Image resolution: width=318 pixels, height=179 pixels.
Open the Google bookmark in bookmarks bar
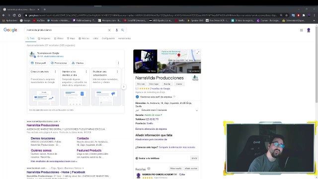(x=25, y=20)
